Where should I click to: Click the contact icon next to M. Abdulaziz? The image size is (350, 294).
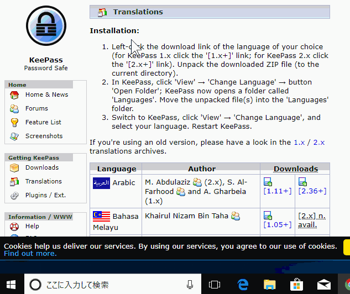(x=197, y=182)
